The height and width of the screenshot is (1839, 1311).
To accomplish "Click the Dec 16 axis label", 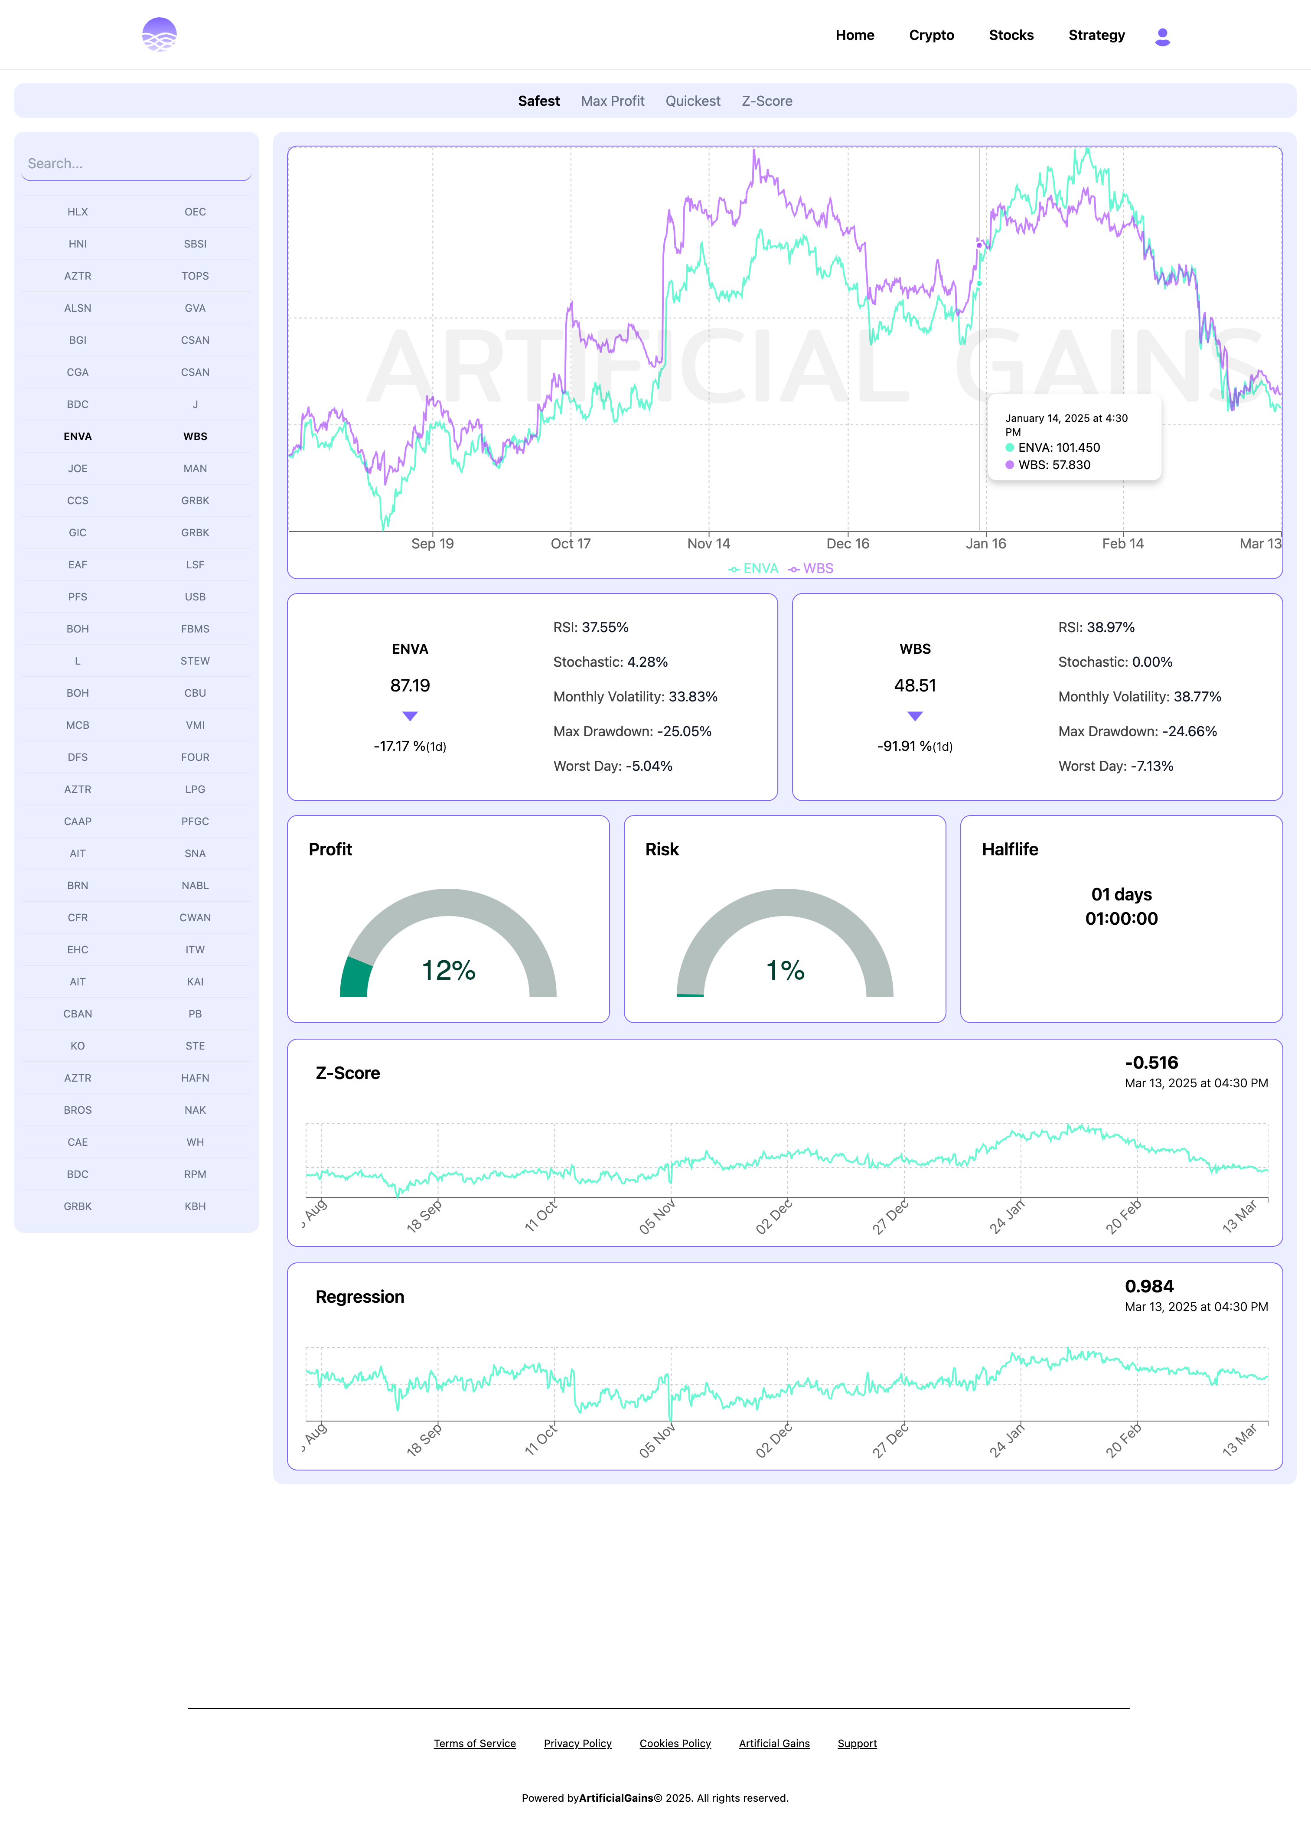I will coord(848,543).
